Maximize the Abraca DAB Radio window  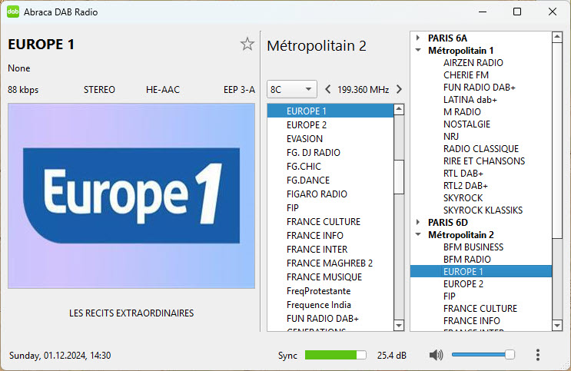517,12
